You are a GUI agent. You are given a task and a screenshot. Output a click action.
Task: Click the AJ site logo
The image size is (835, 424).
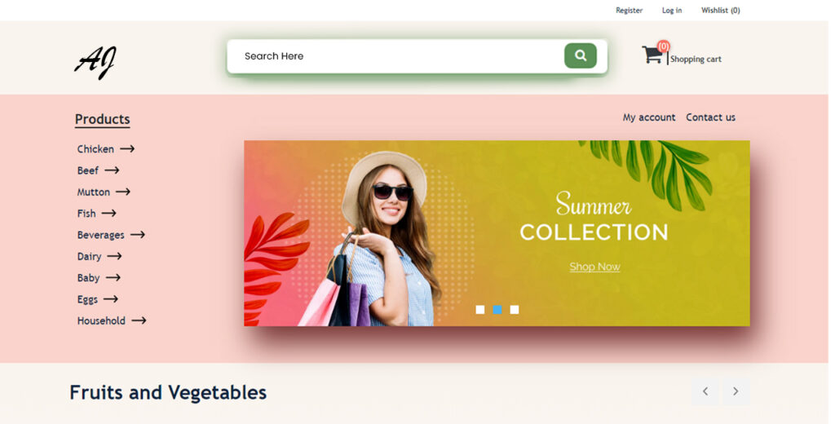click(95, 62)
